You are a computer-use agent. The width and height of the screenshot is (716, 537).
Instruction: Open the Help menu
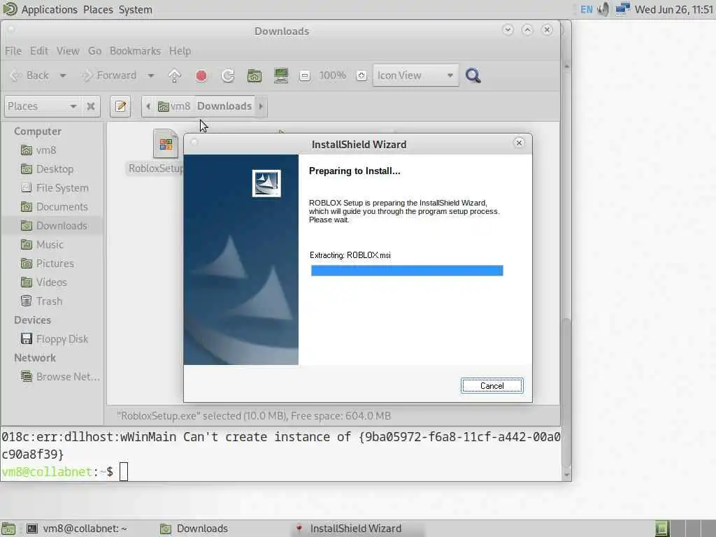(180, 50)
